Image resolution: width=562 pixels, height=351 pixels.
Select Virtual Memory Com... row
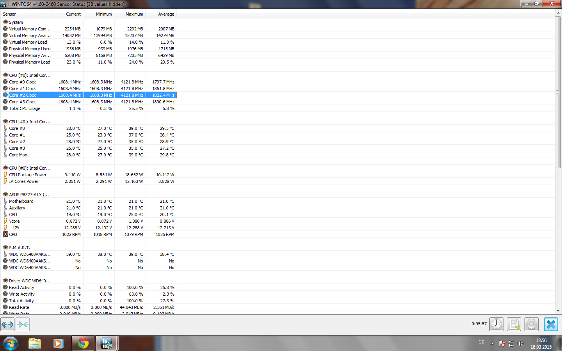[x=89, y=29]
